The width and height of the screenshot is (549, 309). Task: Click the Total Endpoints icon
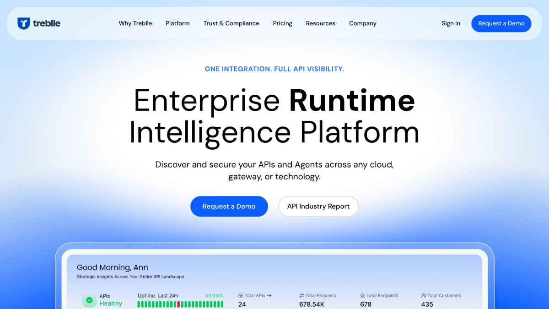[362, 296]
